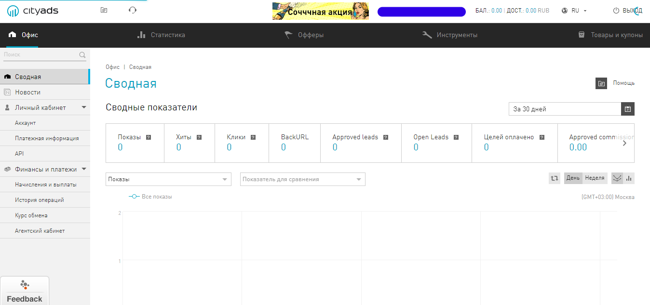Screen dimensions: 650x305
Task: Click the Помощь text link
Action: pos(623,83)
